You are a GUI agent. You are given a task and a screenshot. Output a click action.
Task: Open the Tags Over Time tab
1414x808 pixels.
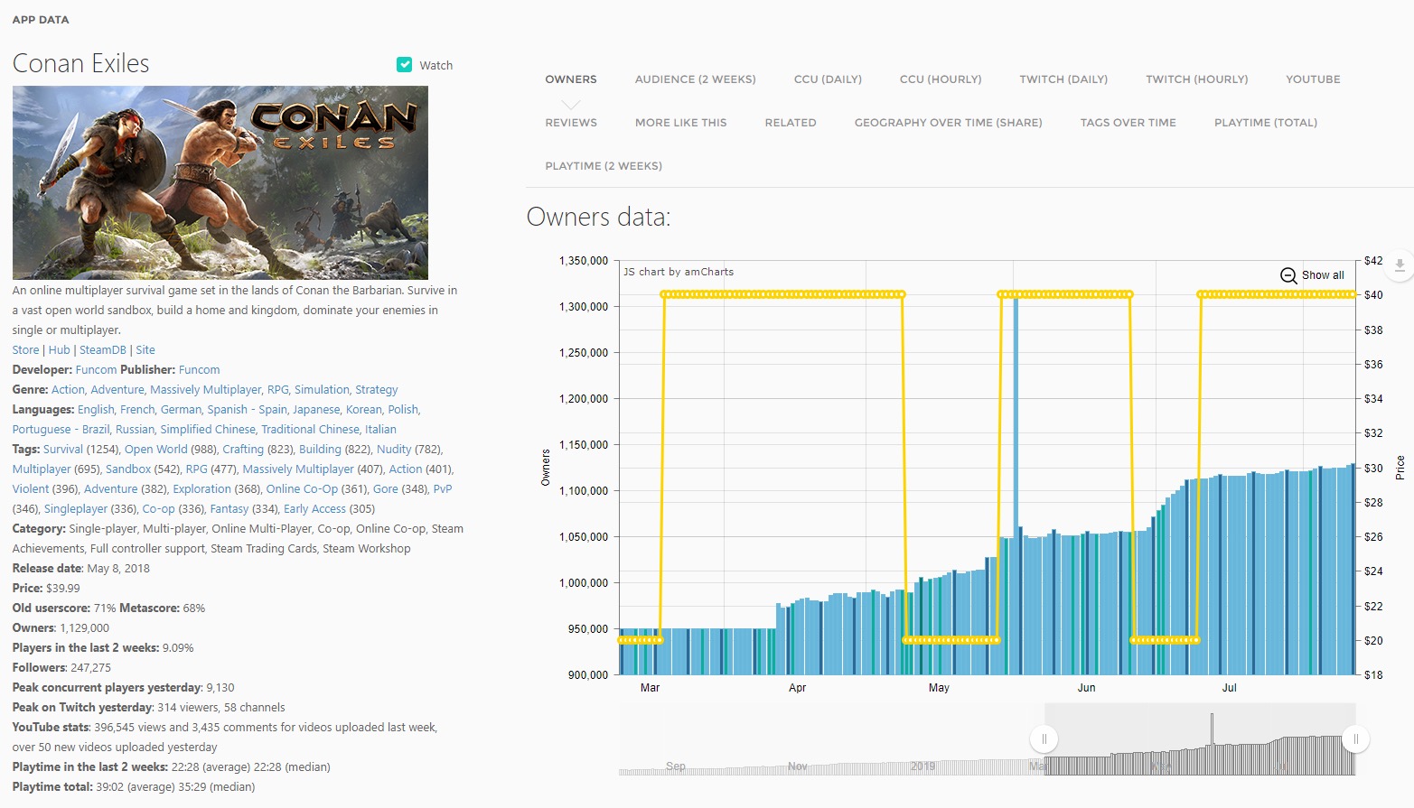point(1128,123)
